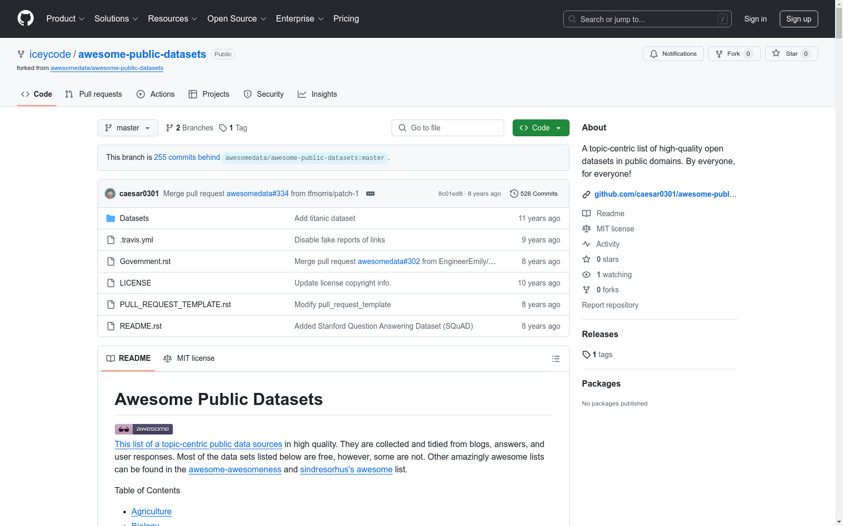Open the awesomedata#302 pull request link
Screen dimensions: 843x526
click(389, 261)
